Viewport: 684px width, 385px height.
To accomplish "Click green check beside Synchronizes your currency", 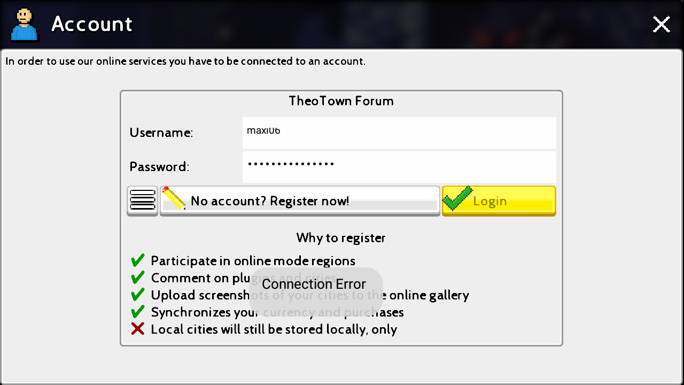I will tap(138, 312).
